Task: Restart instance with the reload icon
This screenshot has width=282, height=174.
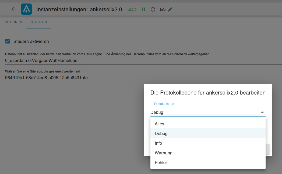Action: click(153, 9)
